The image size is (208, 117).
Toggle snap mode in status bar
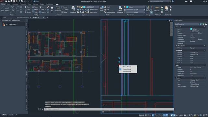pos(149,115)
